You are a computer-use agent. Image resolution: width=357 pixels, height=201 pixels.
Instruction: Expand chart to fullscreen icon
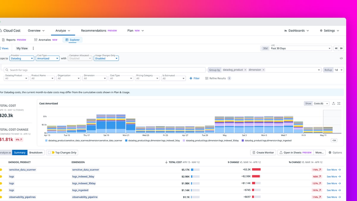point(339,103)
